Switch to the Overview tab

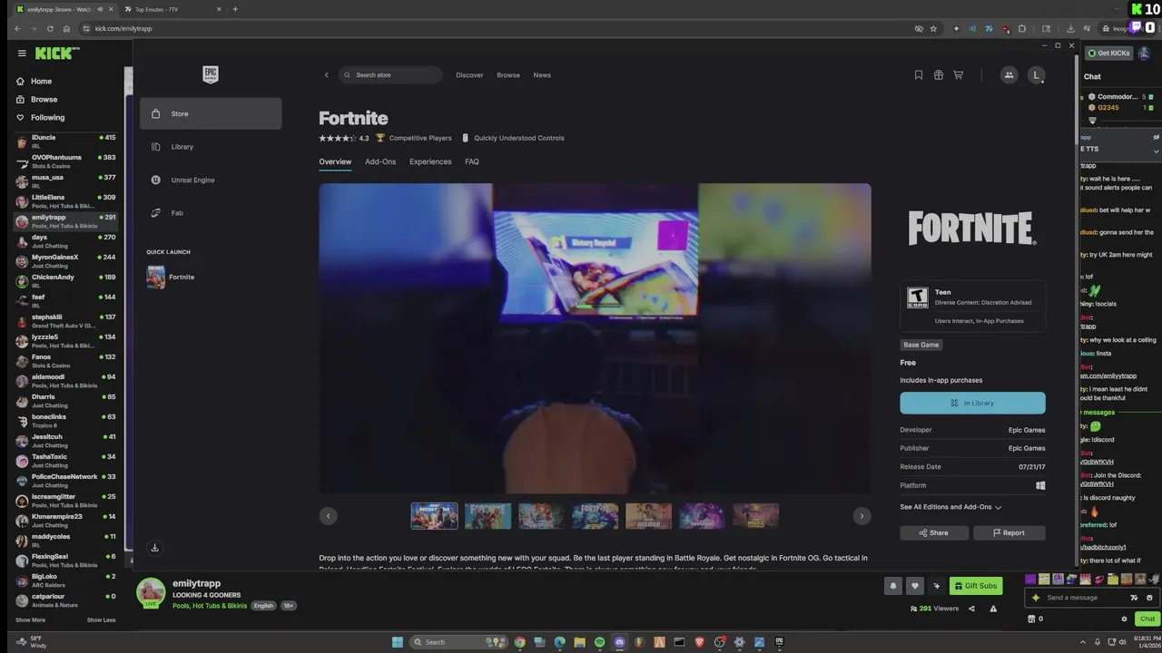335,161
